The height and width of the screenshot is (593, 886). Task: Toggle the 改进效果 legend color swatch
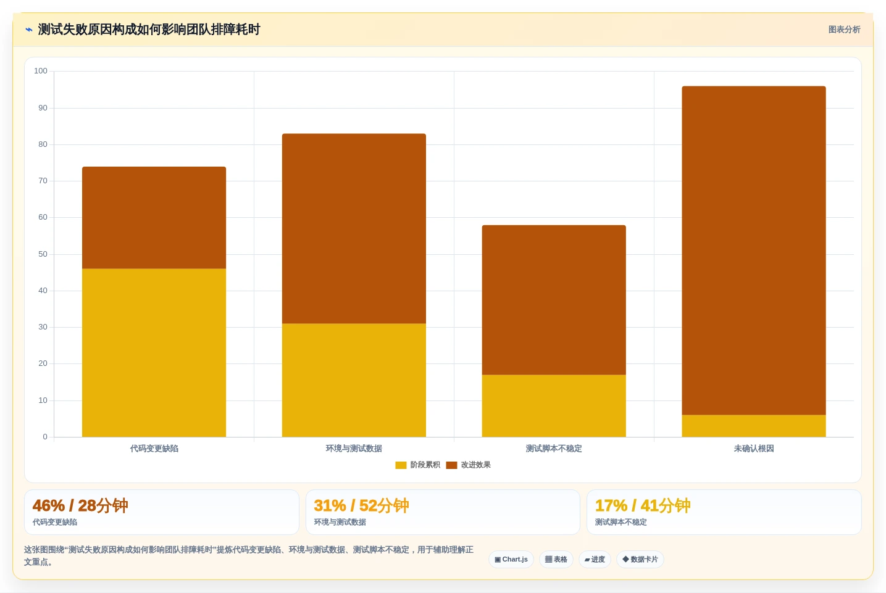coord(451,465)
